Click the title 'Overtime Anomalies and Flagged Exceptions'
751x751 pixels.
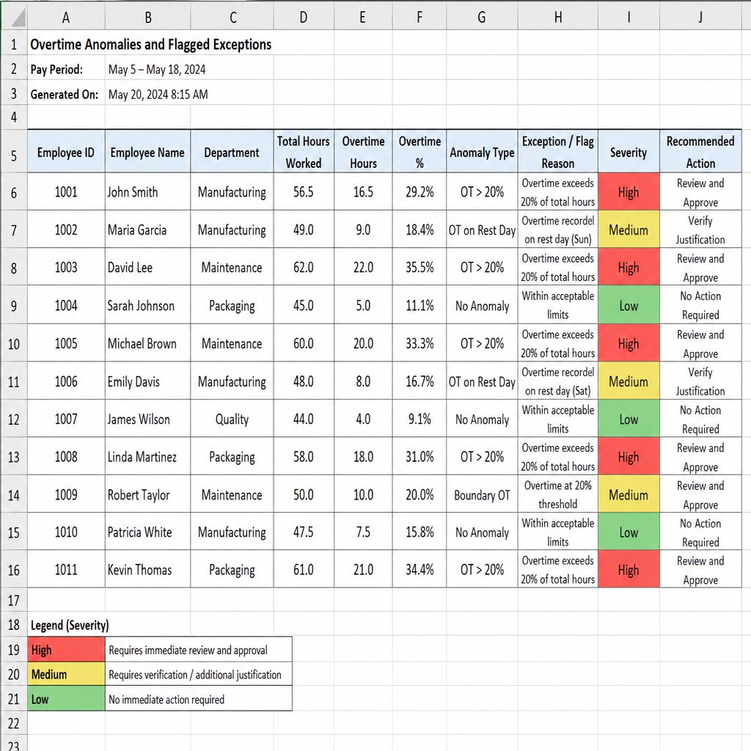point(151,44)
